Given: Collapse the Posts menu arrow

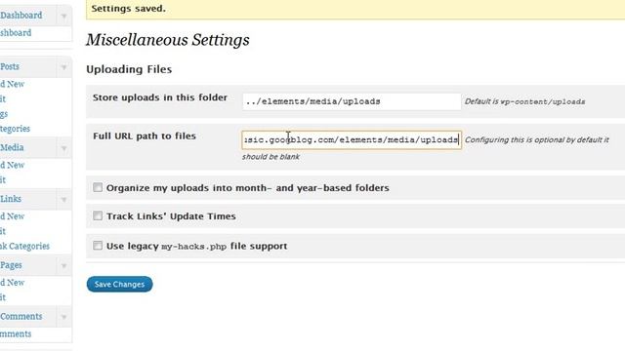Looking at the screenshot, I should 63,67.
